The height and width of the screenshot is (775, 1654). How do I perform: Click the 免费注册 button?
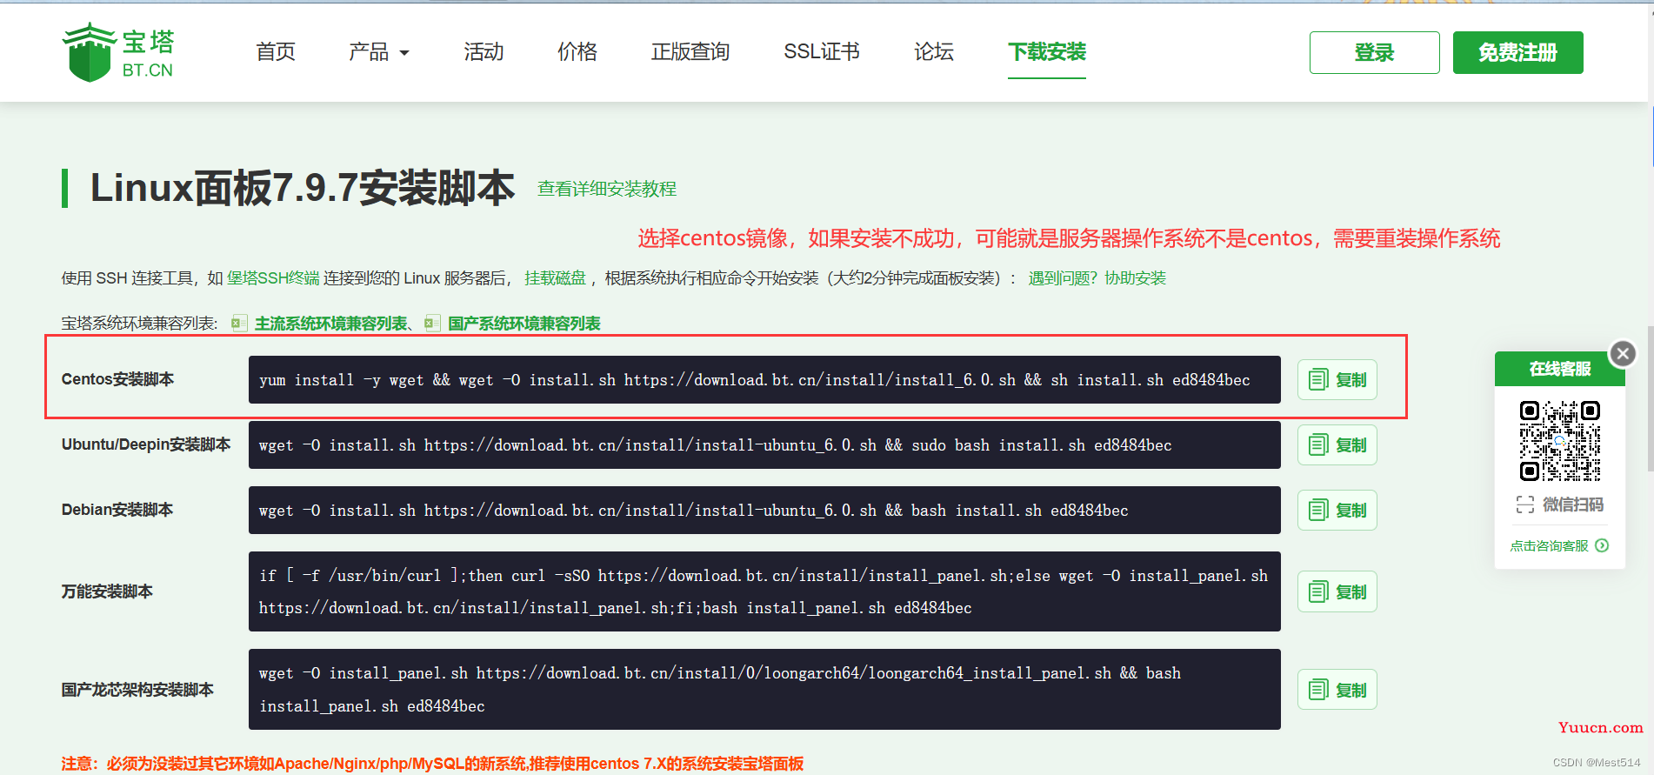(1518, 52)
